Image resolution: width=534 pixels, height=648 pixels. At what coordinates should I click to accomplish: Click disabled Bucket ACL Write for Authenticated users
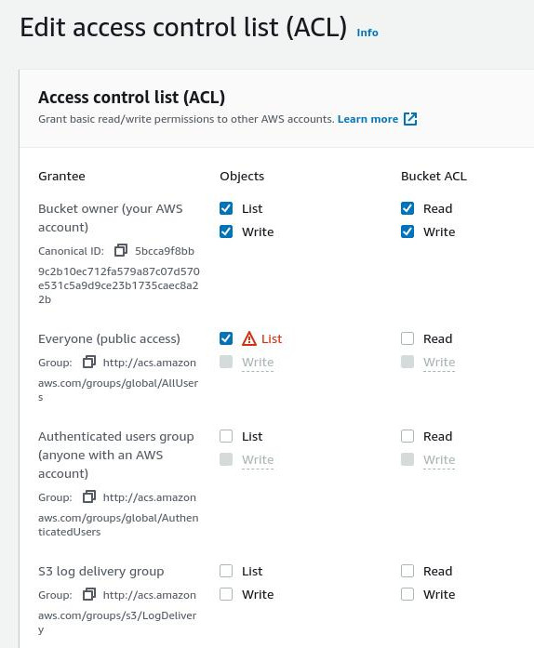(407, 459)
